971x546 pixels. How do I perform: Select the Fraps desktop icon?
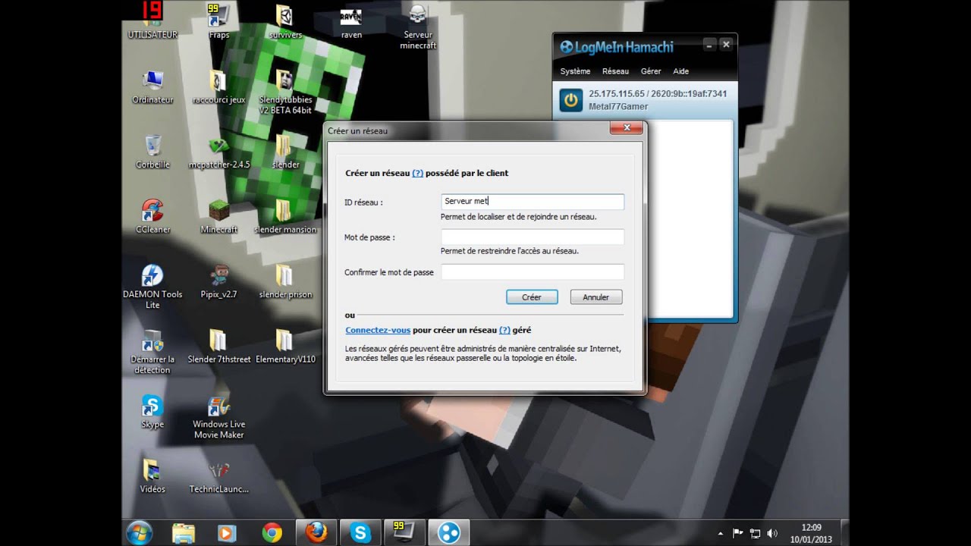[x=218, y=21]
